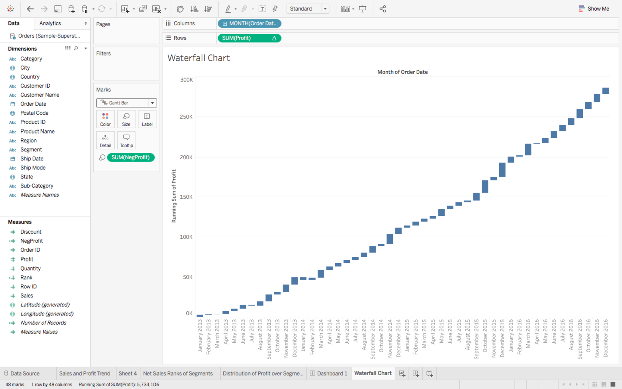This screenshot has height=389, width=622.
Task: Toggle show mark labels toolbar button
Action: [x=262, y=9]
